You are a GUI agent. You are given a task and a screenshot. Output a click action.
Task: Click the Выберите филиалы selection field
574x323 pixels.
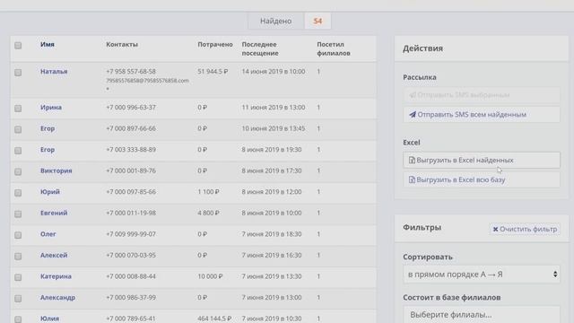pos(482,315)
